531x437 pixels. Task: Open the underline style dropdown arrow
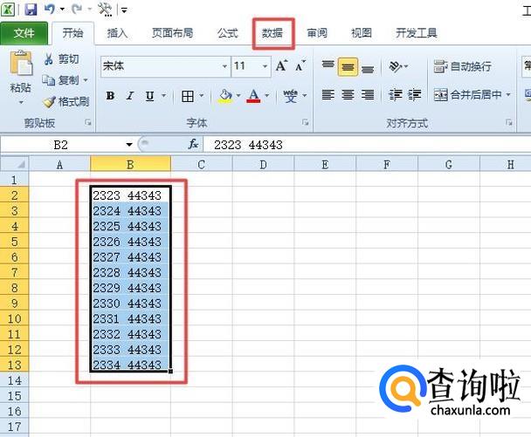point(164,96)
